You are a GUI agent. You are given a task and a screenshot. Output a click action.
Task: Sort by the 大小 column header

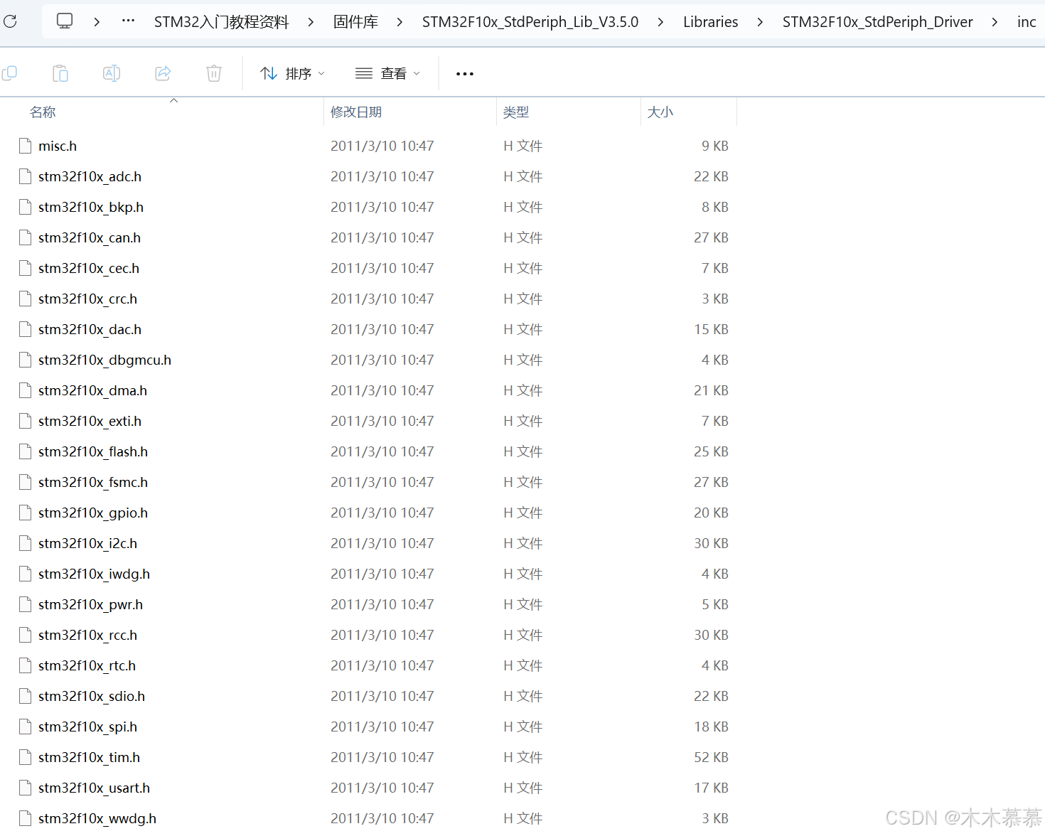tap(660, 112)
